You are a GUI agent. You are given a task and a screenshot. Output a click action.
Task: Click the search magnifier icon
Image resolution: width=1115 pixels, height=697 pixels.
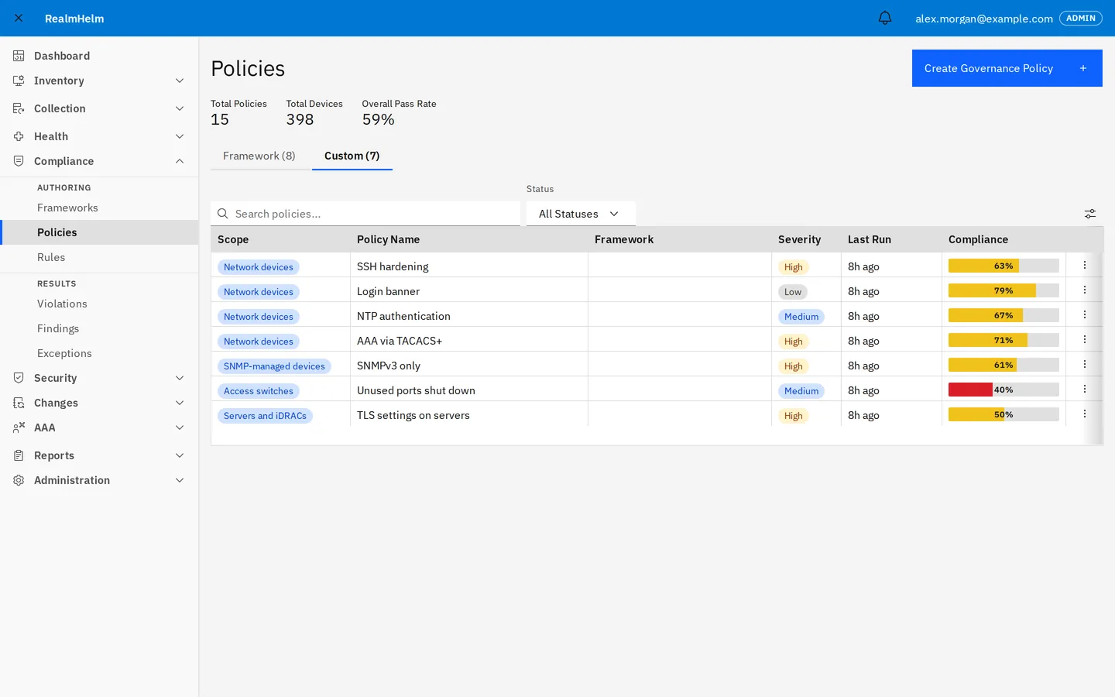(x=223, y=214)
